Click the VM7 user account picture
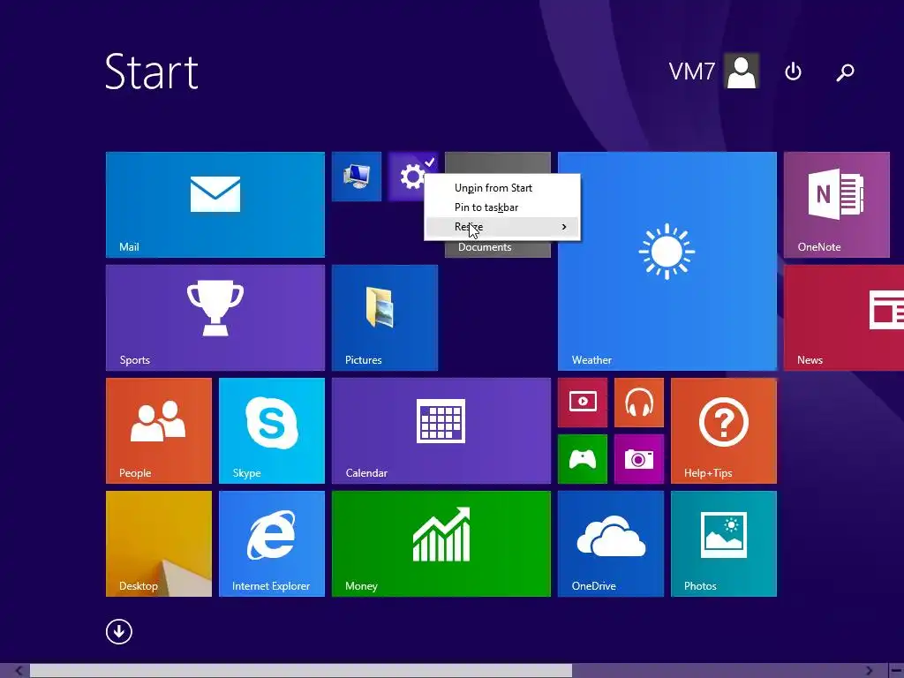This screenshot has height=678, width=904. (x=742, y=71)
